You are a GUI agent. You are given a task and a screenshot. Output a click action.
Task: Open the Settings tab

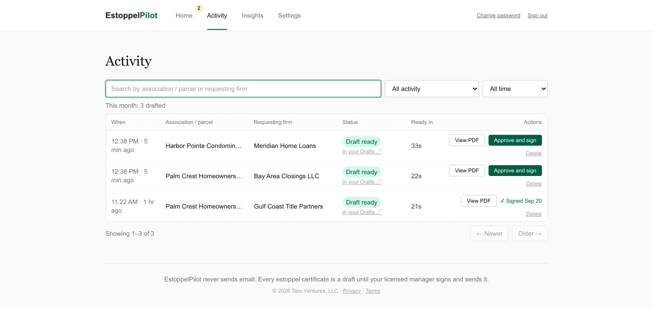(289, 15)
